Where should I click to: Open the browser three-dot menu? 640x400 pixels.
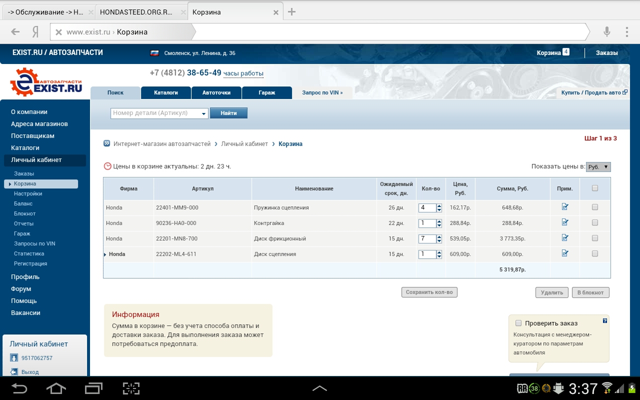pos(627,32)
